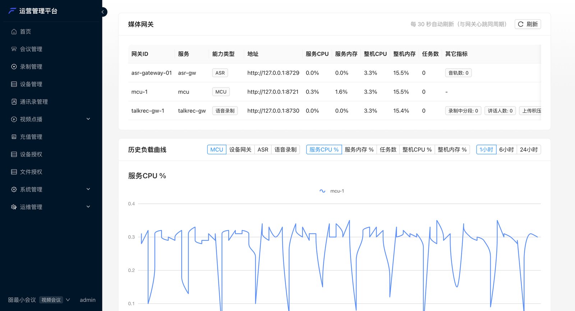
Task: Switch time range to 24小时
Action: [x=529, y=150]
